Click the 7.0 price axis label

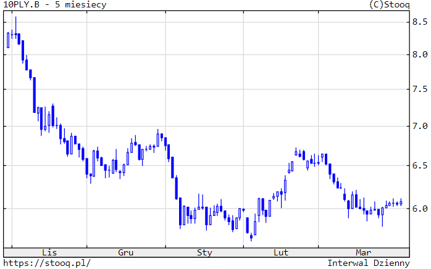pos(421,126)
